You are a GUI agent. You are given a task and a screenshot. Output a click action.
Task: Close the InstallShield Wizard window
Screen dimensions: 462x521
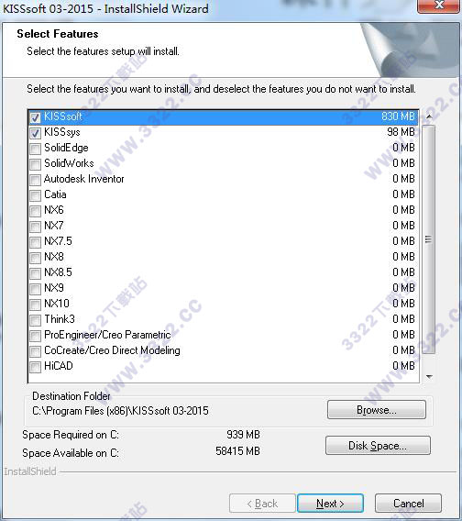click(x=439, y=6)
